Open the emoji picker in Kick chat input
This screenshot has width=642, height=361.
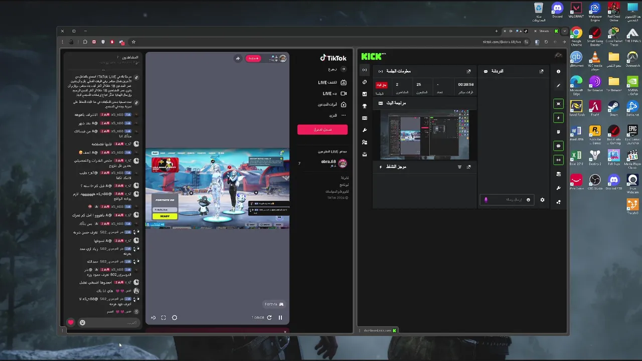528,200
